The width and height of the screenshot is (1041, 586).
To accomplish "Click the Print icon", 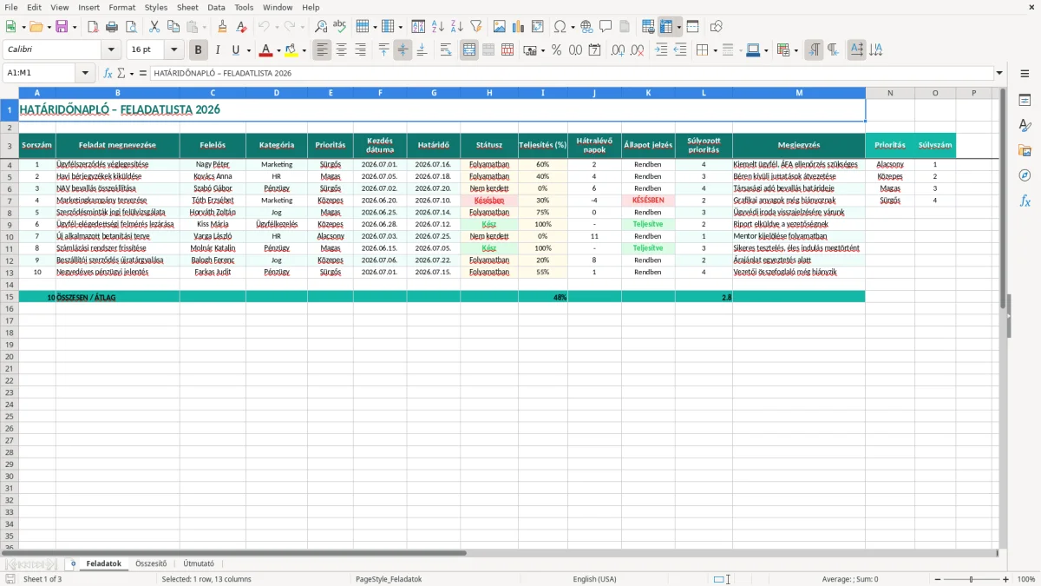I will 112,27.
